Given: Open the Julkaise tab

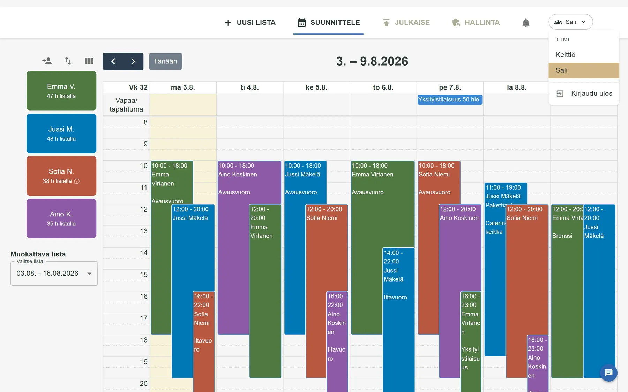Looking at the screenshot, I should click(x=406, y=23).
